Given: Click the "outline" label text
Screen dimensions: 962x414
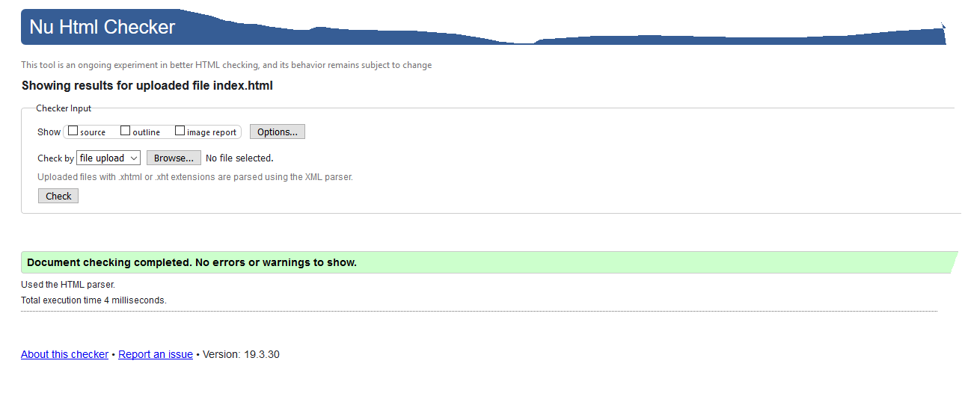Looking at the screenshot, I should [x=147, y=132].
